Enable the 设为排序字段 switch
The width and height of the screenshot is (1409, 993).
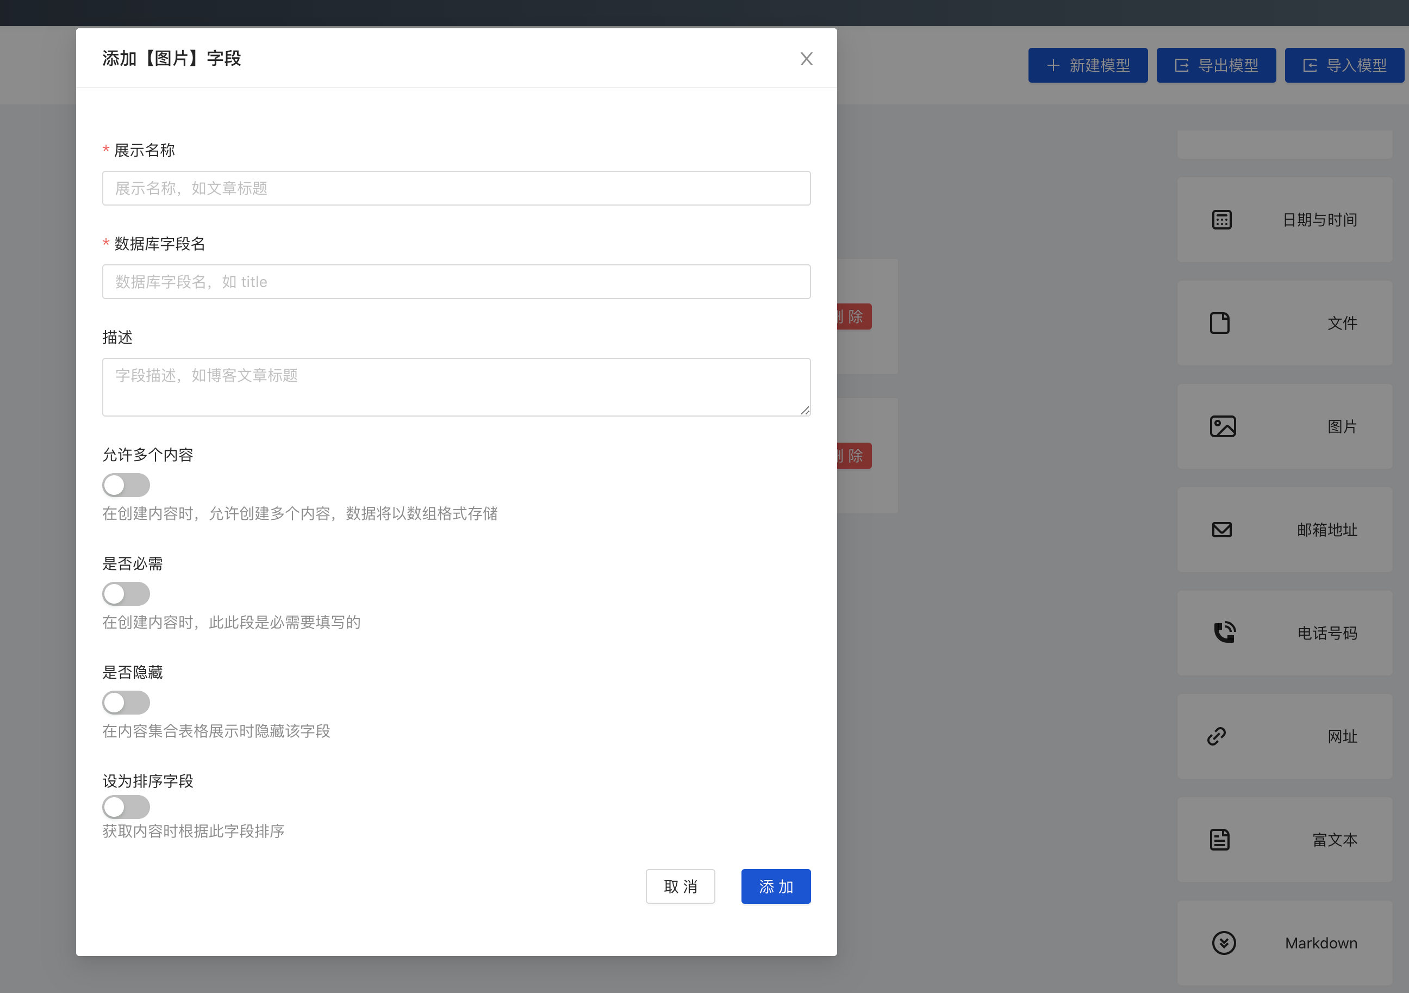pyautogui.click(x=126, y=807)
